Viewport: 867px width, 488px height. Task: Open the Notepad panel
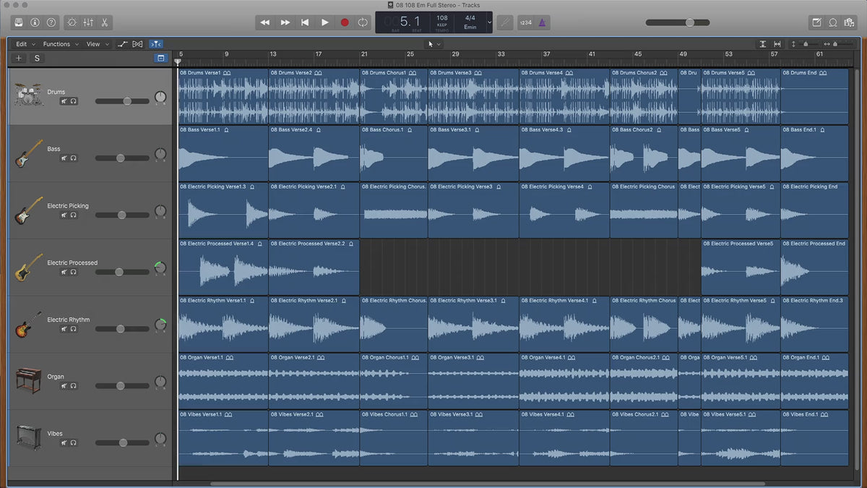(816, 22)
